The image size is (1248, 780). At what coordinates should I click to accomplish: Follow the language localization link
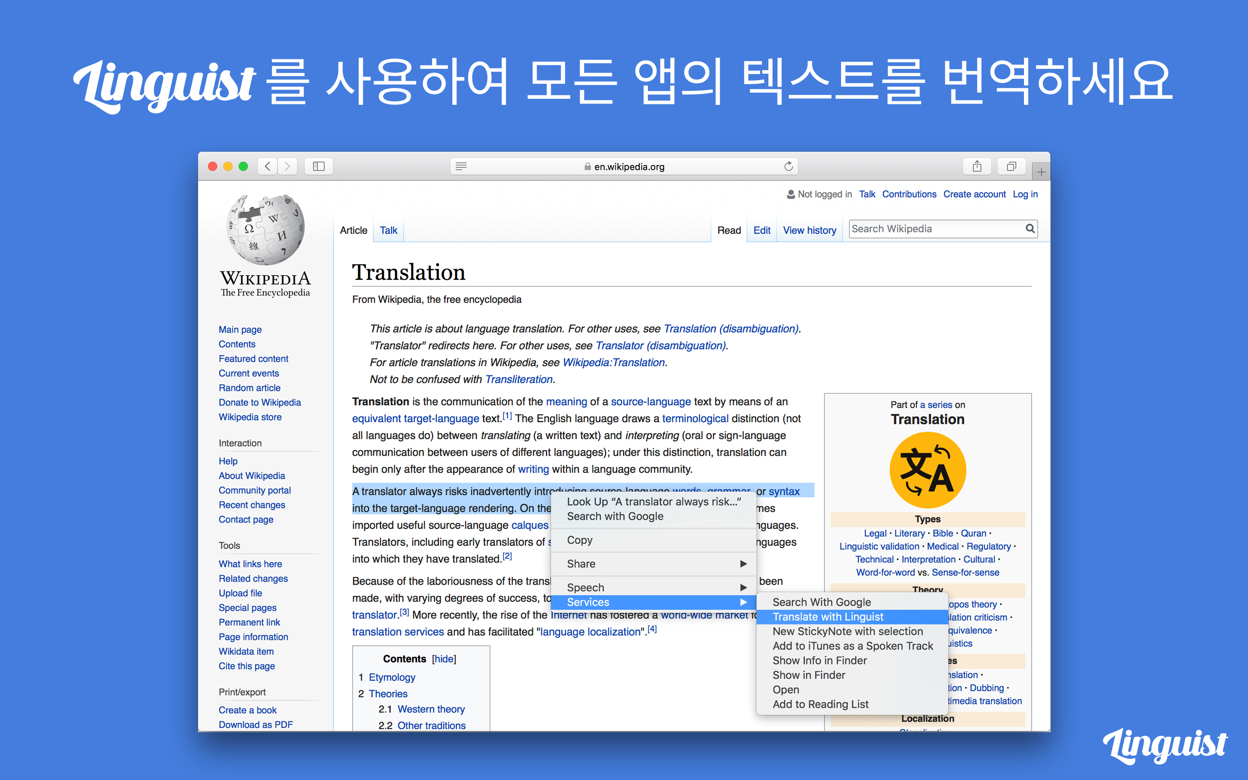click(590, 631)
